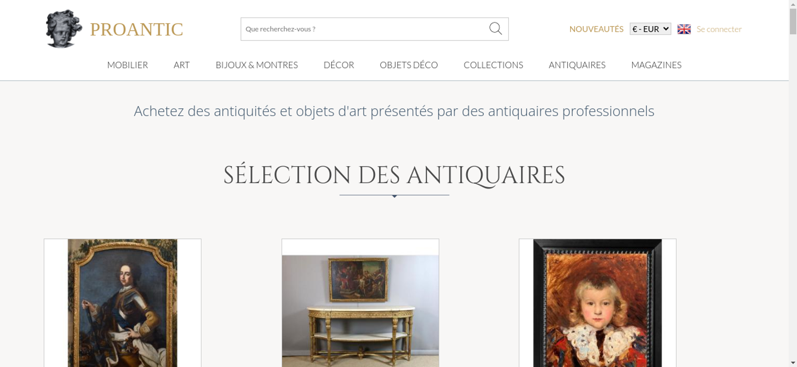Click the PROANTIC brand name text
797x367 pixels.
click(x=136, y=29)
